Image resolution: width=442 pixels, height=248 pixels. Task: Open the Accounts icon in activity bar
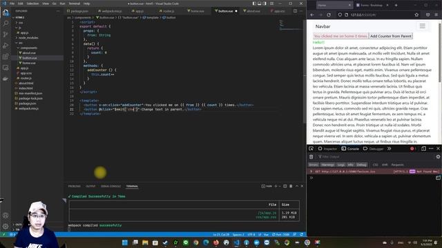6,216
